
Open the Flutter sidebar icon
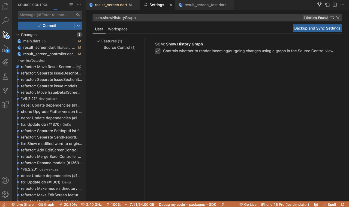click(5, 63)
